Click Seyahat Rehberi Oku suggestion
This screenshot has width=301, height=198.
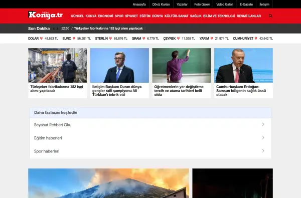pos(53,125)
